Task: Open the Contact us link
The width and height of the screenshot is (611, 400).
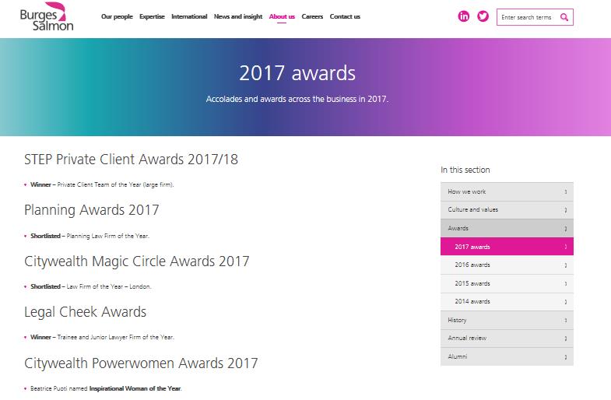Action: pos(345,17)
